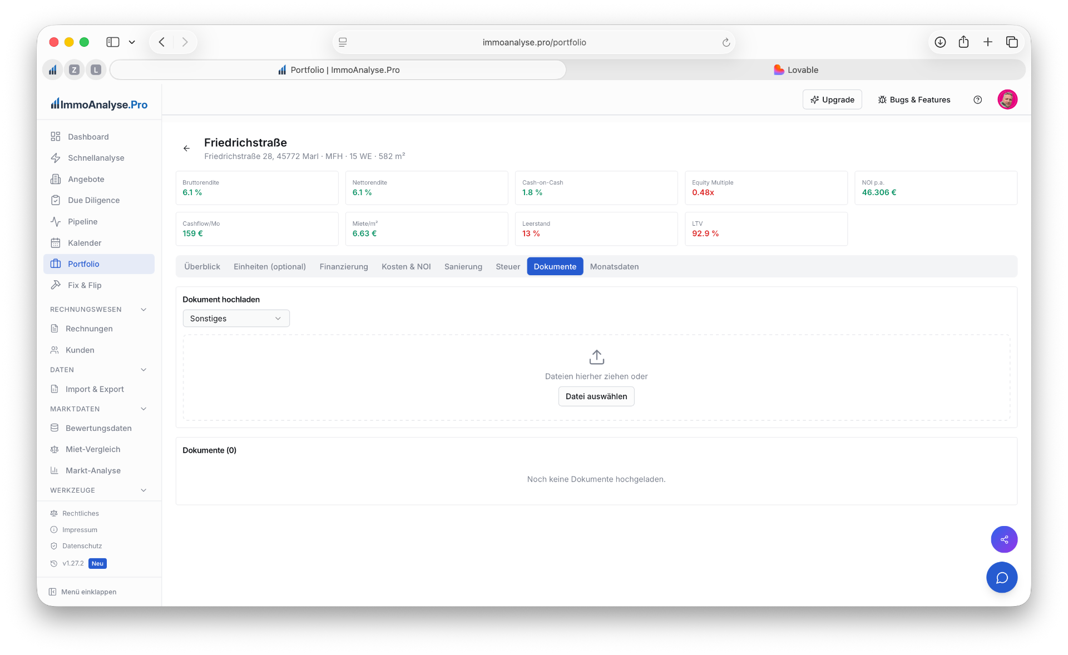
Task: Click the NOI p.a. 46.306 € card
Action: point(936,188)
